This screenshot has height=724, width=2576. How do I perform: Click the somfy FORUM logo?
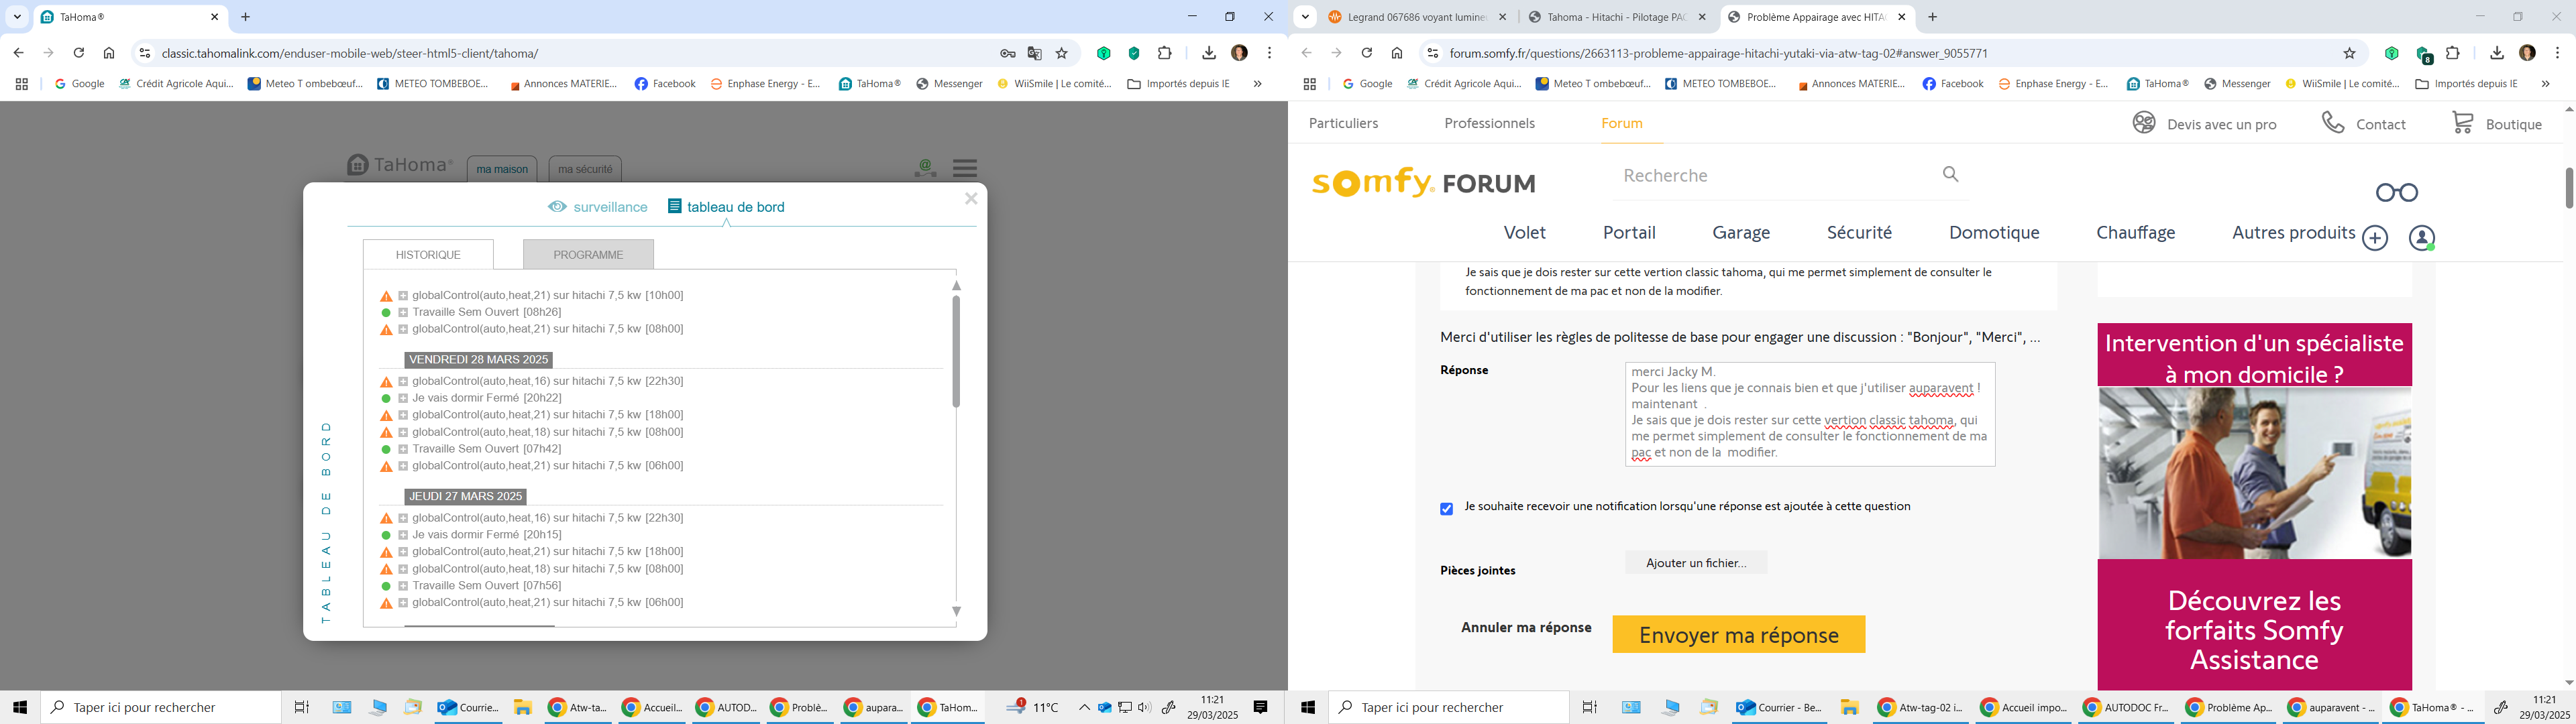1424,182
